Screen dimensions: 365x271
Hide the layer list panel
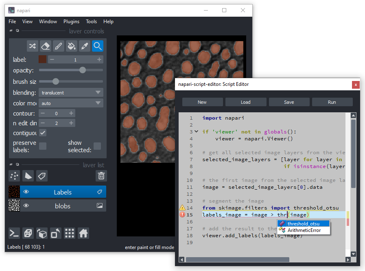click(11, 164)
